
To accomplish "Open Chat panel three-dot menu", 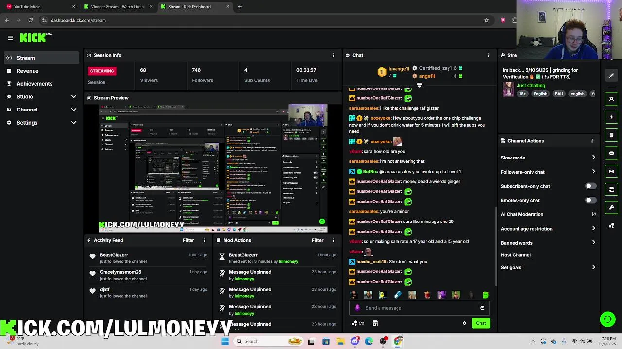I will 488,55.
